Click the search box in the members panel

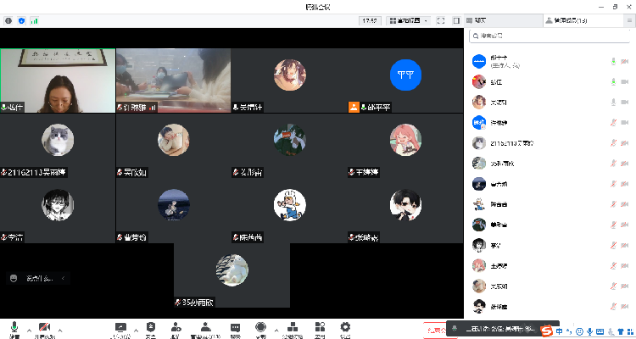551,36
